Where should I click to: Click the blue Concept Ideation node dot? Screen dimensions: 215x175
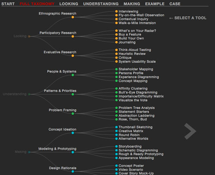pyautogui.click(x=73, y=133)
